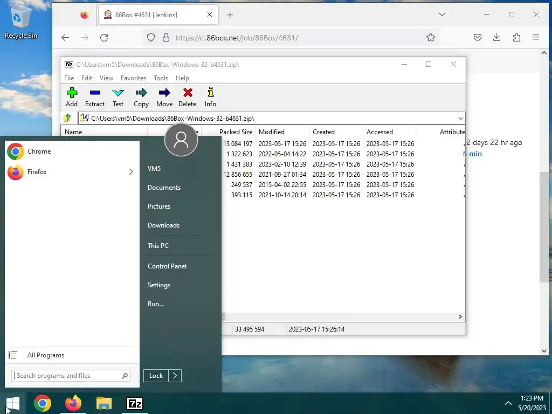Open File Explorer from the taskbar
The width and height of the screenshot is (552, 414).
[104, 403]
